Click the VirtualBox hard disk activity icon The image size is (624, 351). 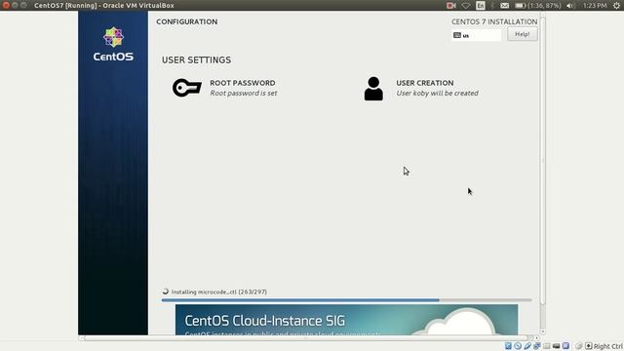click(x=508, y=346)
